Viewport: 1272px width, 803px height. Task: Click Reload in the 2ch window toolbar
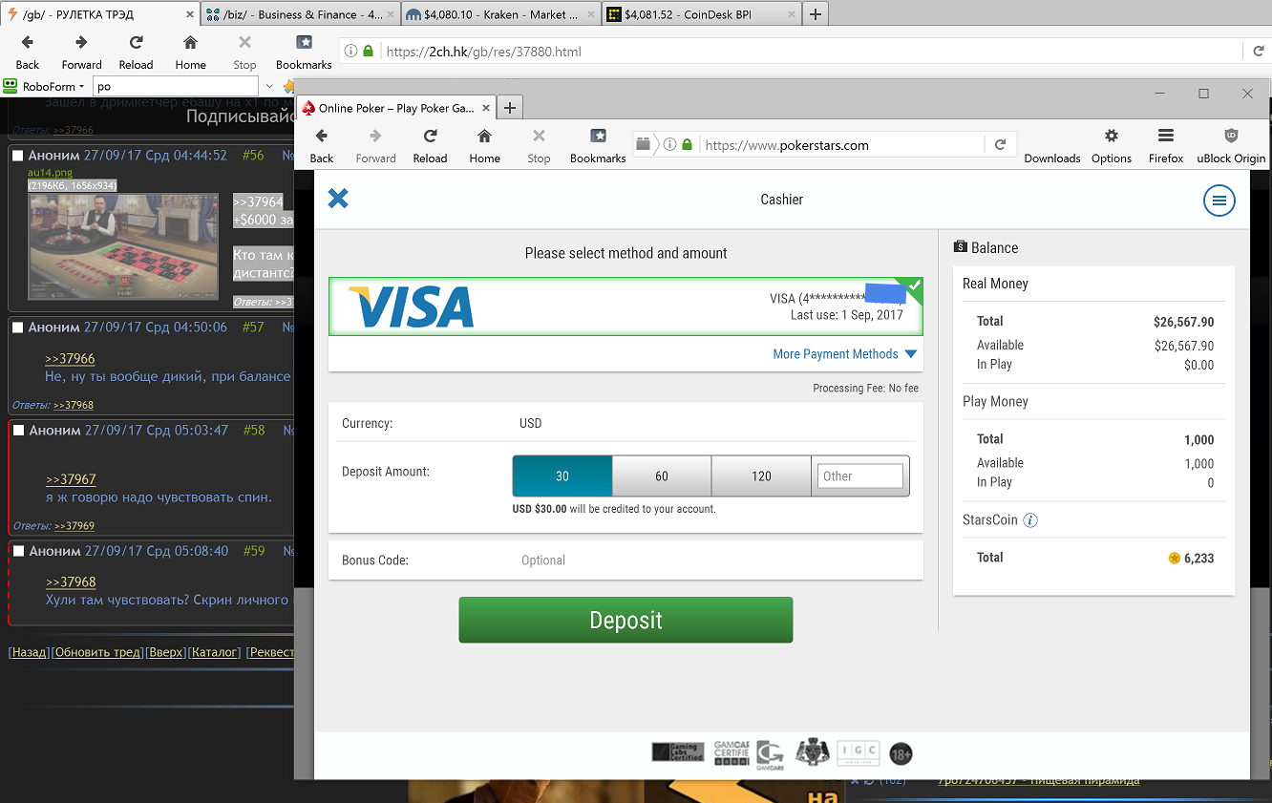136,53
